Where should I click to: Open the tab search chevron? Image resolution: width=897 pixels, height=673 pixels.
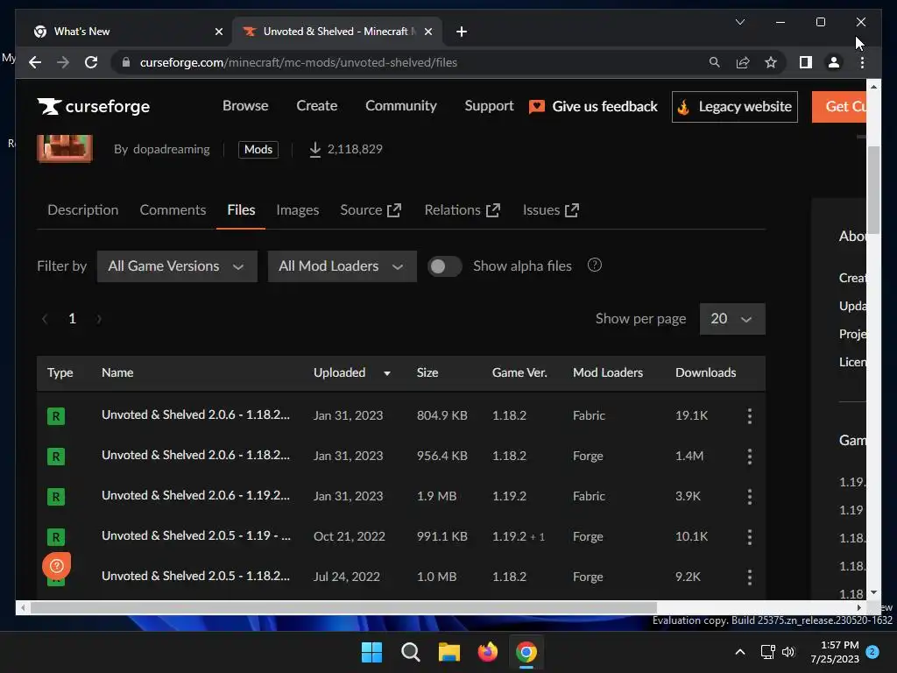point(739,22)
